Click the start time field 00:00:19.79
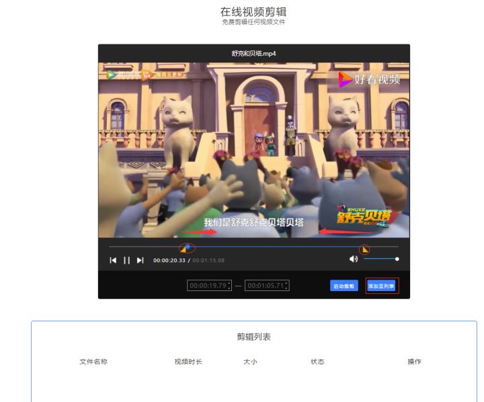The width and height of the screenshot is (484, 402). (x=209, y=285)
